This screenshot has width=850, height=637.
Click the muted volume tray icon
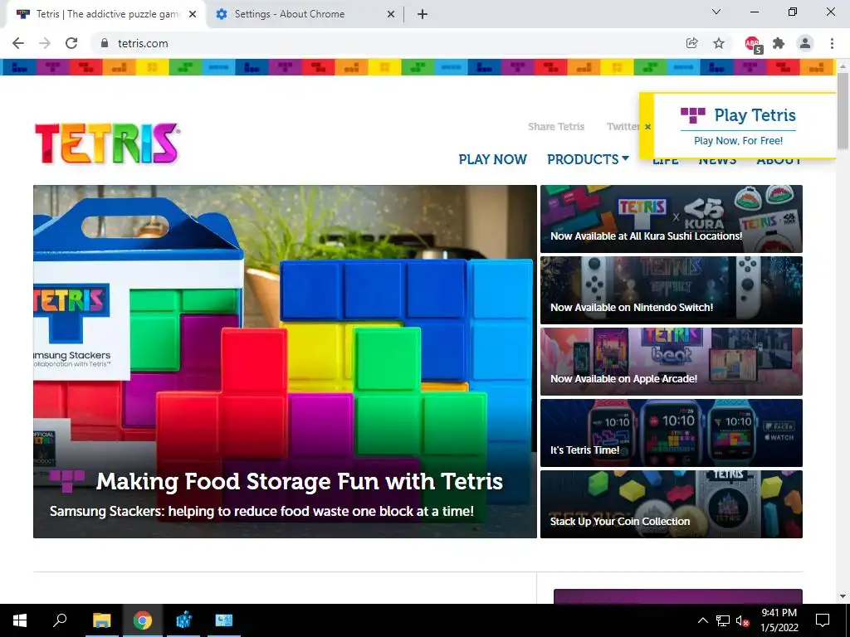tap(743, 620)
